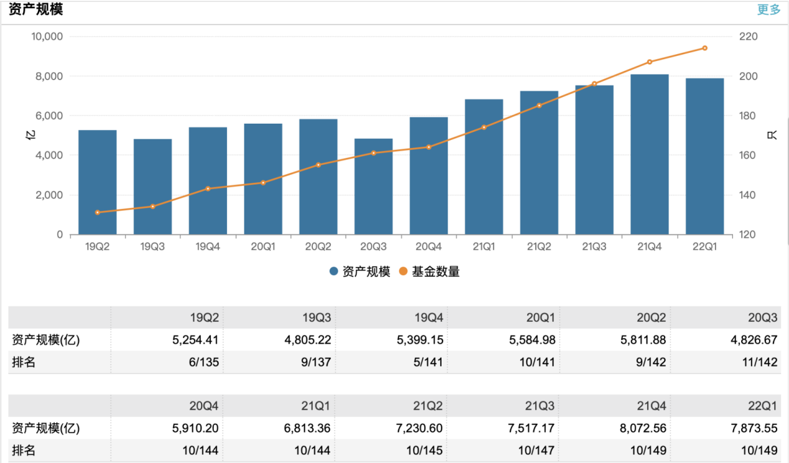Screen dimensions: 789x463
Task: Click the blue 资产规模 legend dot
Action: point(334,272)
